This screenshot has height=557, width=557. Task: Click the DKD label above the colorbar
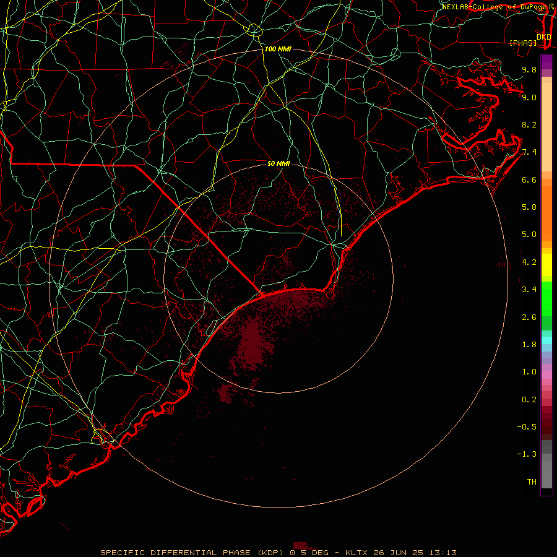[x=544, y=37]
